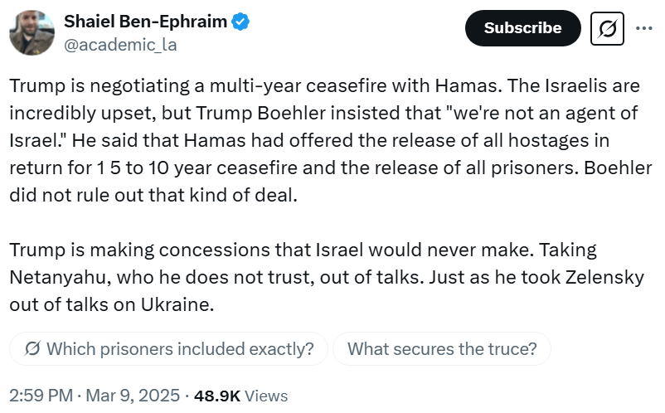Select the "What secures the truce?" suggestion
The width and height of the screenshot is (665, 413).
[x=441, y=349]
